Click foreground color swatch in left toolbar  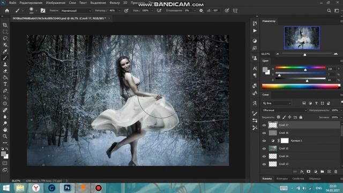pyautogui.click(x=3, y=154)
